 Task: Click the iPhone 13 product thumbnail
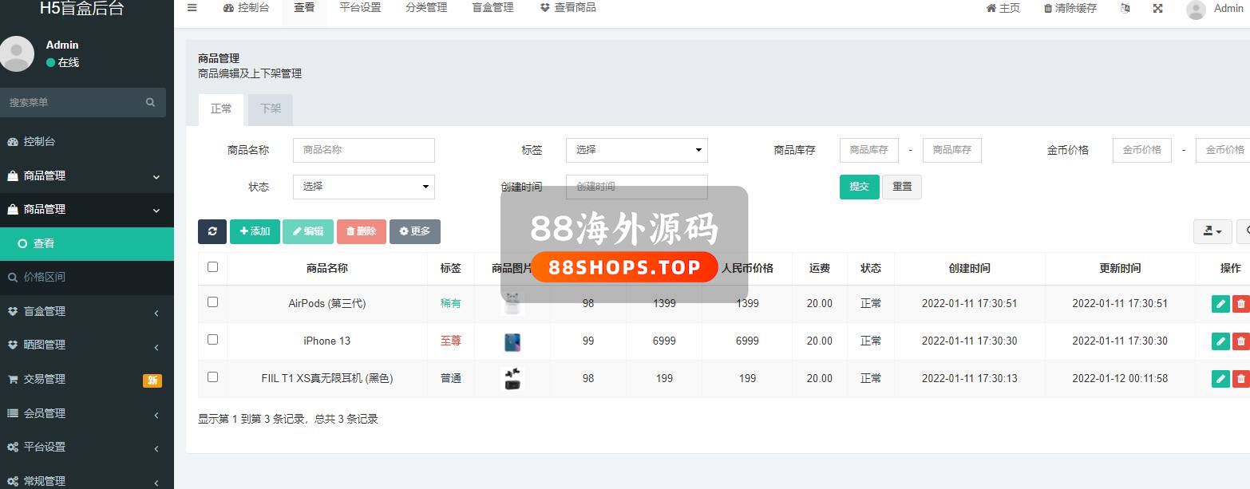tap(512, 341)
